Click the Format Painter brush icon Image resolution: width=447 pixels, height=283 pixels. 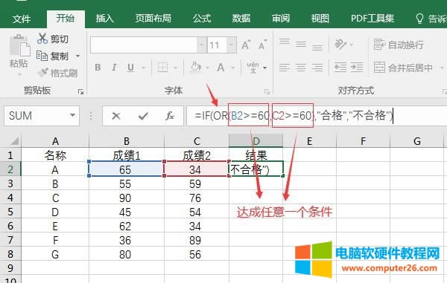[x=42, y=73]
